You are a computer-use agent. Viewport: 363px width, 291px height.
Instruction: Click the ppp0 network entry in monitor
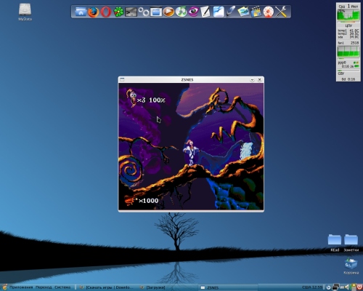[348, 65]
